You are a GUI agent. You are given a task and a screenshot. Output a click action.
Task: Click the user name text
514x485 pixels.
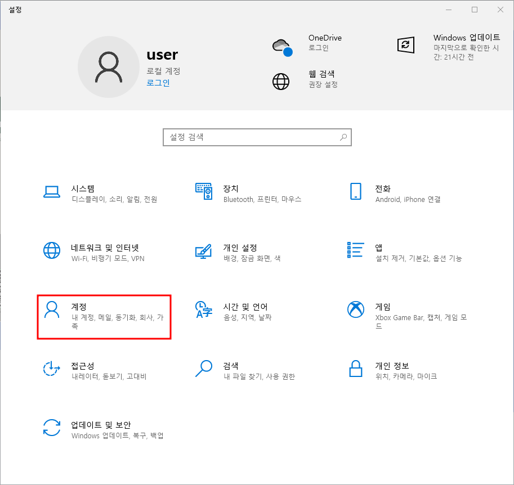click(x=162, y=55)
